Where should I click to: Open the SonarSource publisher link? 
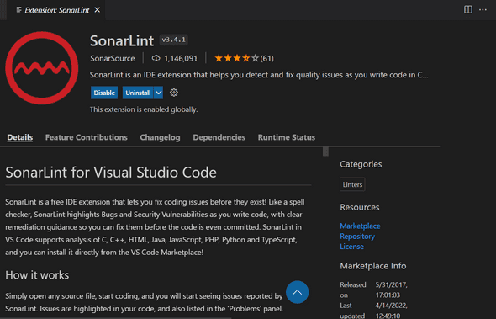(113, 58)
